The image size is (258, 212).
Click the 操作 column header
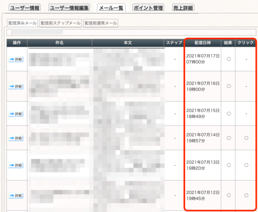click(17, 43)
